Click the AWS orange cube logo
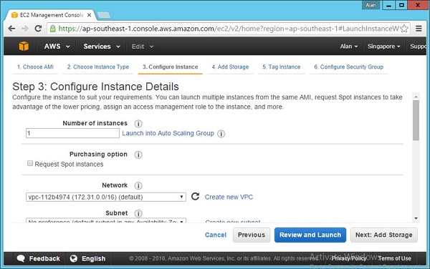This screenshot has height=269, width=430. 24,47
